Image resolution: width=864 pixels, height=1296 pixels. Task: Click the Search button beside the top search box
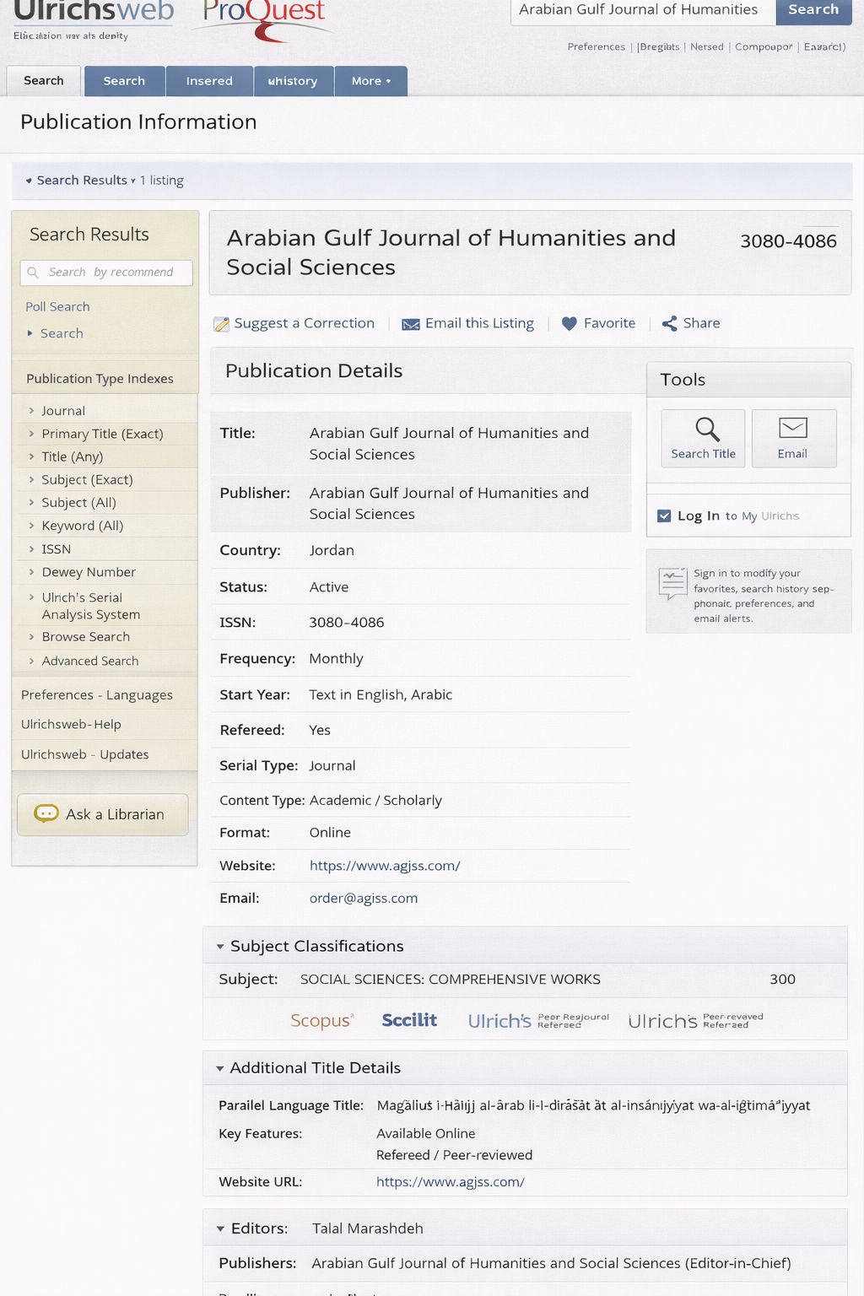pyautogui.click(x=813, y=10)
